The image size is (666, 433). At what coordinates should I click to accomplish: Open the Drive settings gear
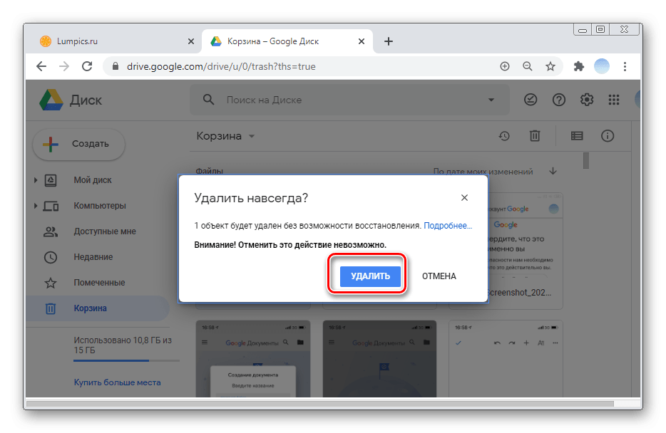[x=587, y=100]
